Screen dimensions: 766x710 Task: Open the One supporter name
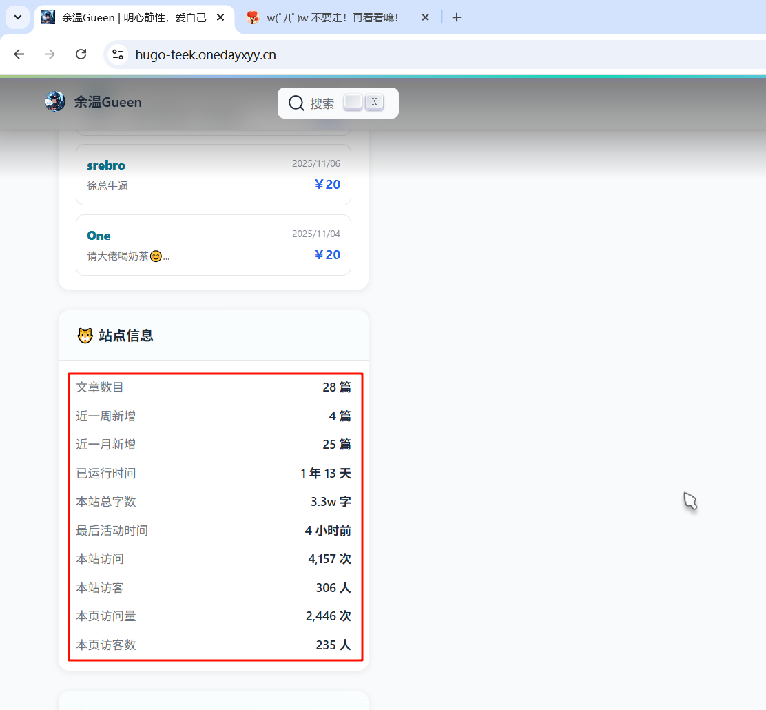(x=99, y=236)
